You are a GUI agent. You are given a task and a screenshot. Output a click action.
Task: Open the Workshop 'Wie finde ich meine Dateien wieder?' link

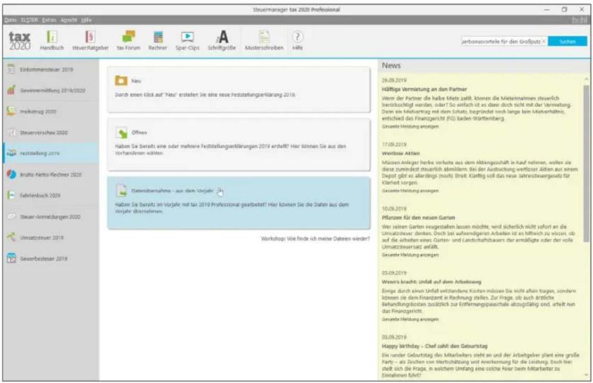tap(316, 238)
